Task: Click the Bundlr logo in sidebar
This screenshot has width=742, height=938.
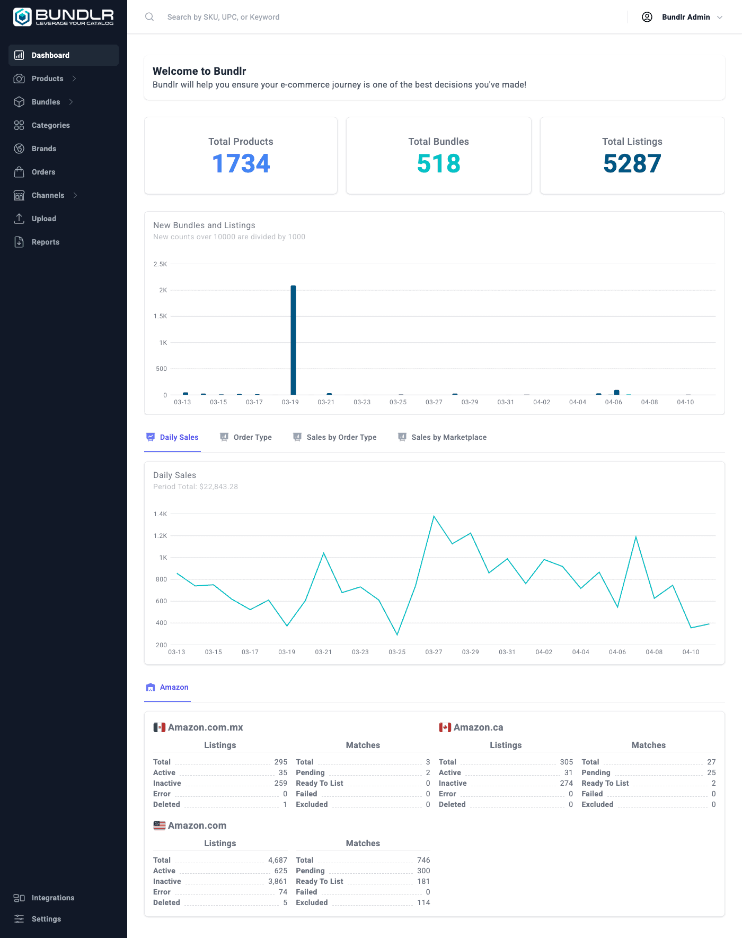Action: pyautogui.click(x=63, y=17)
